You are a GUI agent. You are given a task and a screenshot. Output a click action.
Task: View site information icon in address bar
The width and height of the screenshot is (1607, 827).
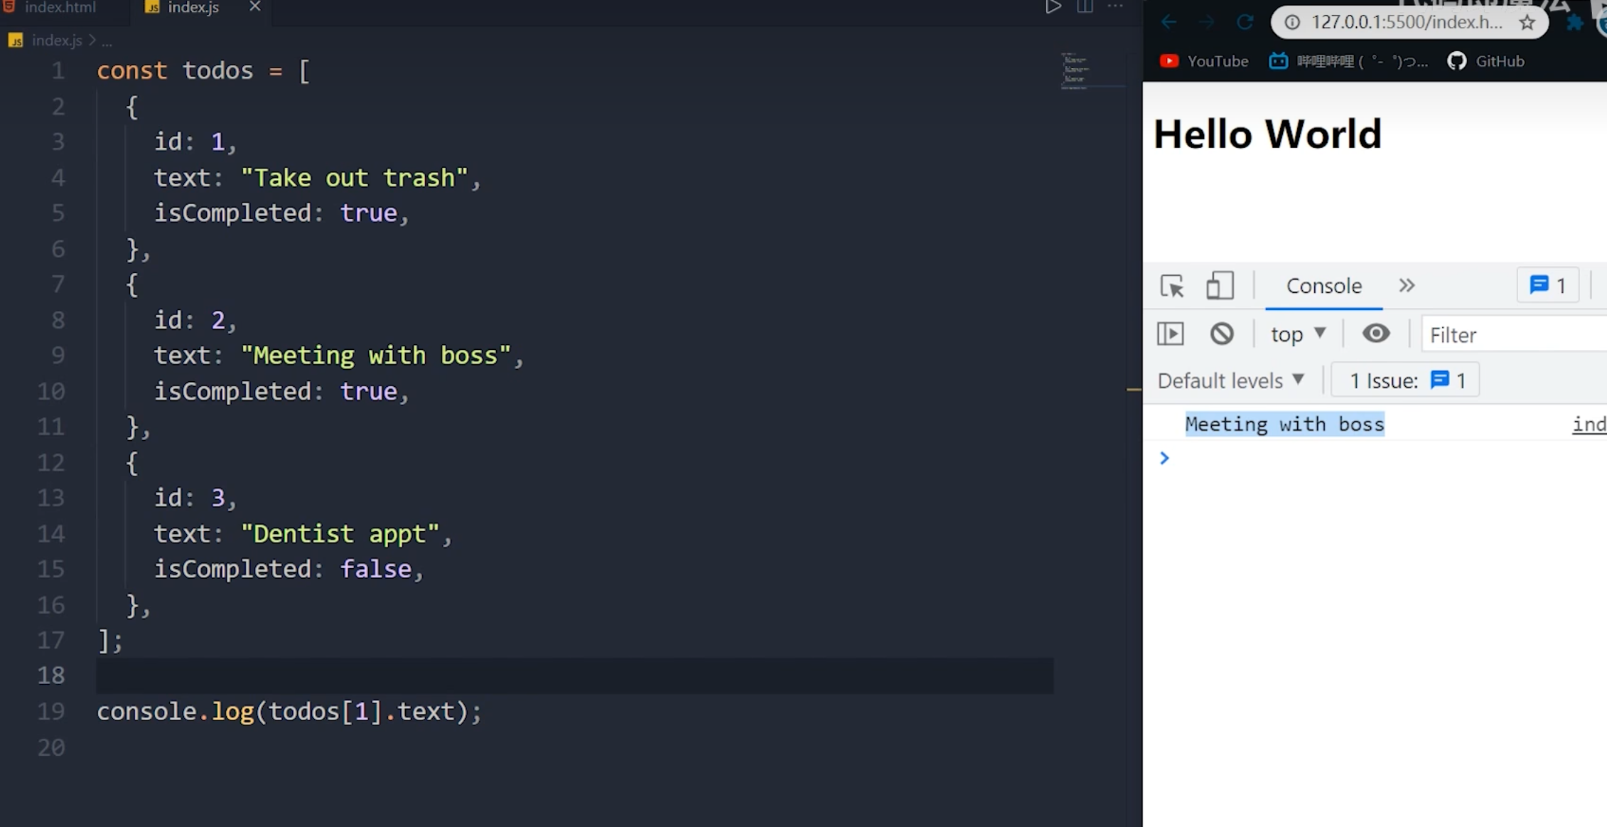click(x=1293, y=23)
